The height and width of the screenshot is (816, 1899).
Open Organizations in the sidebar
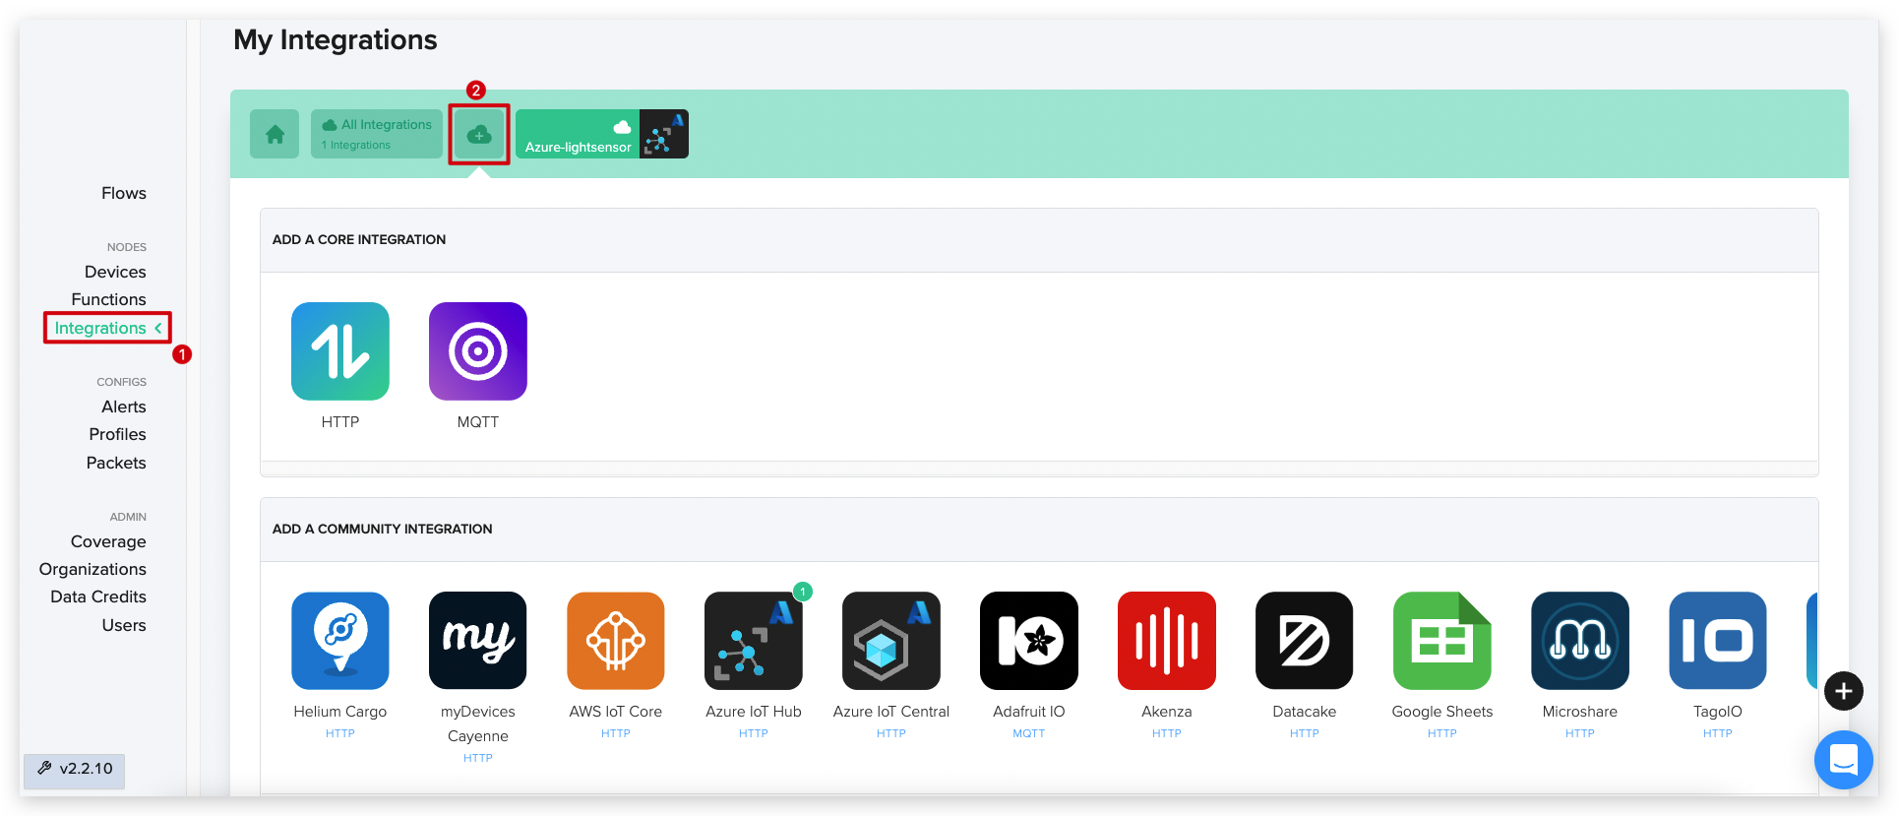92,569
